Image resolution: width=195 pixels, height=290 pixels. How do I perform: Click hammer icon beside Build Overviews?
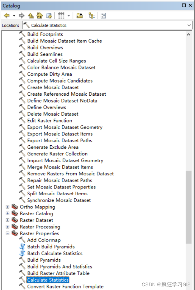22,47
